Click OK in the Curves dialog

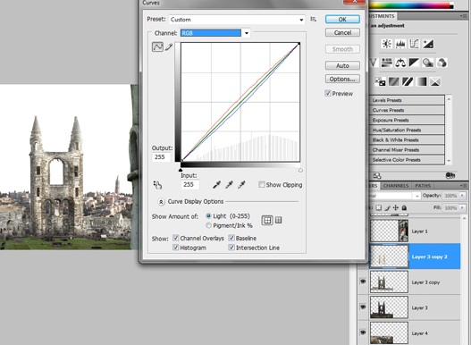pos(342,20)
